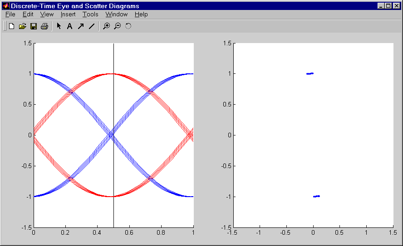Viewport: 403px width, 246px height.
Task: Toggle the Zoom Out tool
Action: point(117,26)
